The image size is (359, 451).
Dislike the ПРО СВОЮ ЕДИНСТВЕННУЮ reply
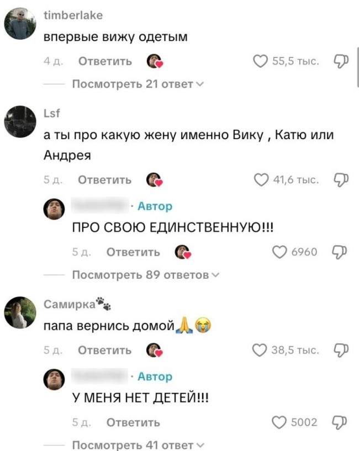pyautogui.click(x=340, y=252)
